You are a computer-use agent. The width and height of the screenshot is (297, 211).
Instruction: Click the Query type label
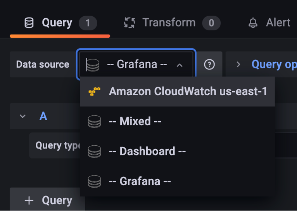[x=58, y=146]
